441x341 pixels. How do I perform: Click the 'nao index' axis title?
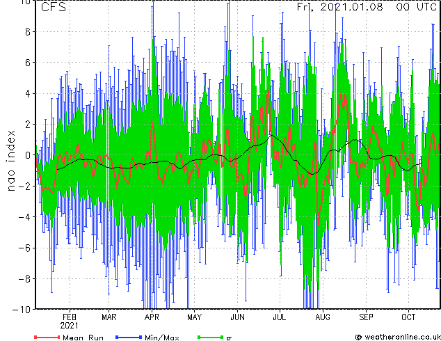(10, 160)
